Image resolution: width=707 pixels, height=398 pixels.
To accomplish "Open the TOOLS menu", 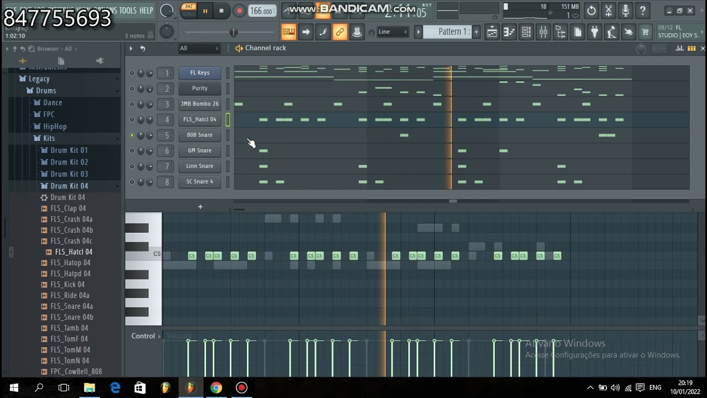I will pos(128,11).
